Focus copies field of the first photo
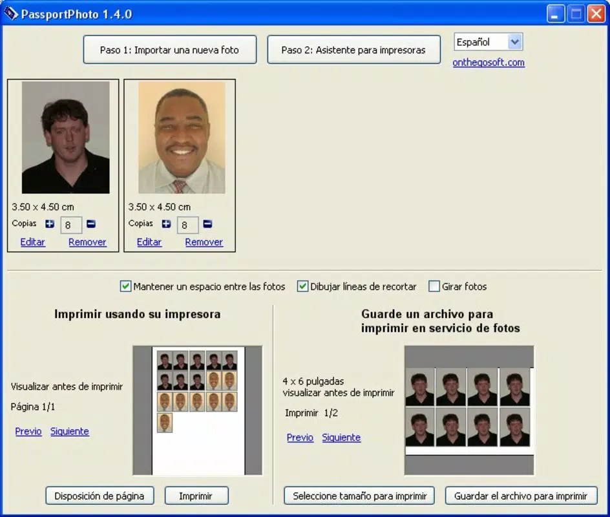Screen dimensions: 610x517 click(x=71, y=225)
